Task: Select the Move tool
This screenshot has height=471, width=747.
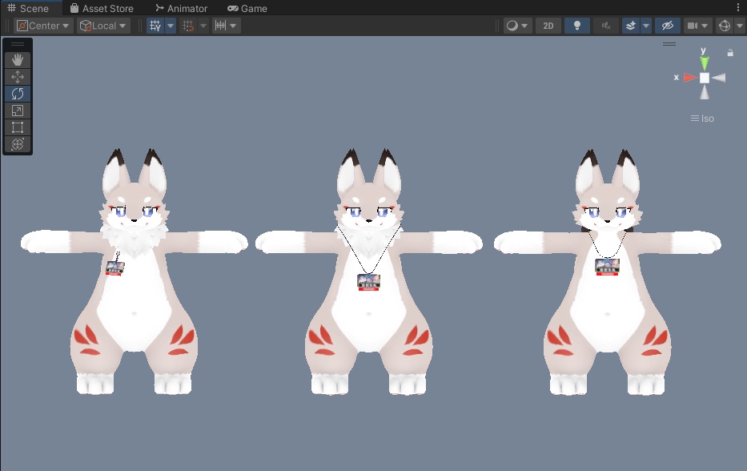Action: point(18,77)
